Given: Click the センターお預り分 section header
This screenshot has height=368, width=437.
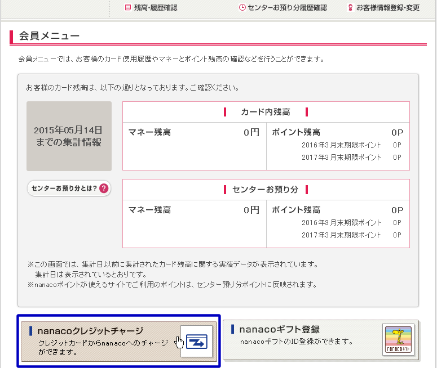Looking at the screenshot, I should [x=266, y=189].
